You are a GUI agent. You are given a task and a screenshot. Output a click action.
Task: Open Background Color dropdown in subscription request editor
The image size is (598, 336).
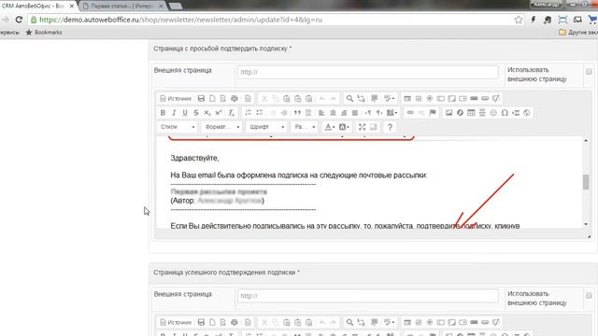click(x=344, y=127)
